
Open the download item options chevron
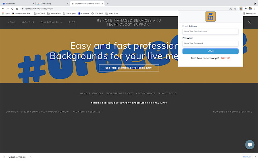31,157
